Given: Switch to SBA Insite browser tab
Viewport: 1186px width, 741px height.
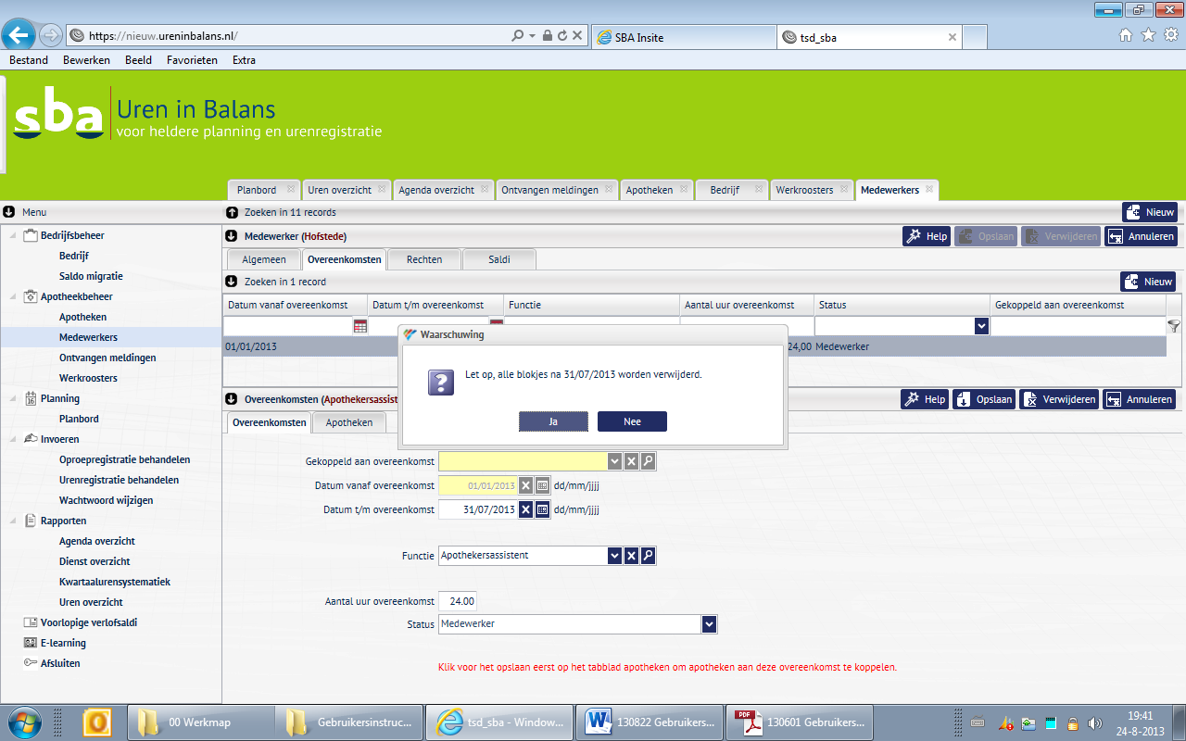Looking at the screenshot, I should coord(684,37).
